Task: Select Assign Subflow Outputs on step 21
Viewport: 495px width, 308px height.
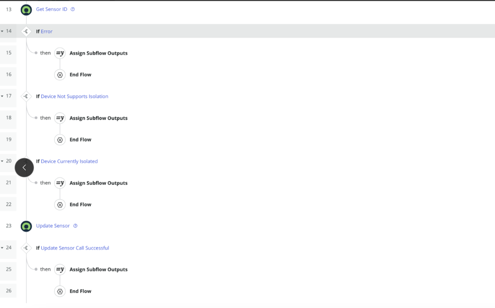Action: (x=98, y=183)
